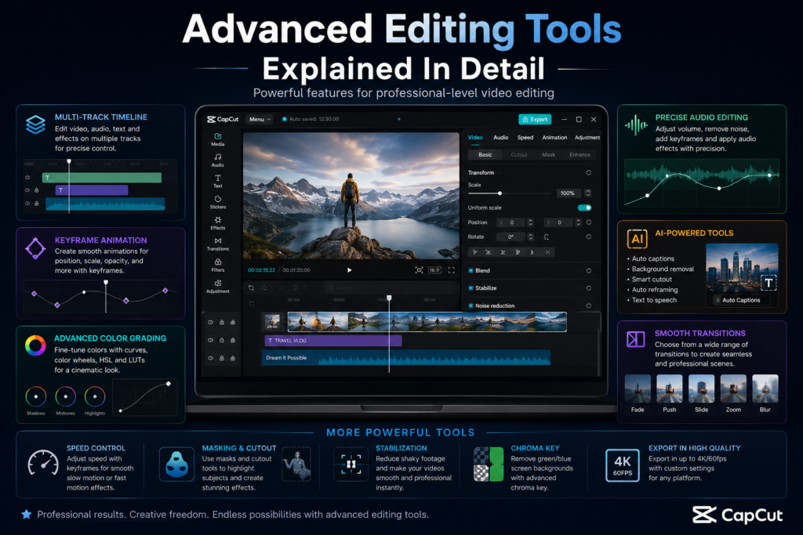Select the Text tool in sidebar
This screenshot has height=535, width=803.
point(218,181)
